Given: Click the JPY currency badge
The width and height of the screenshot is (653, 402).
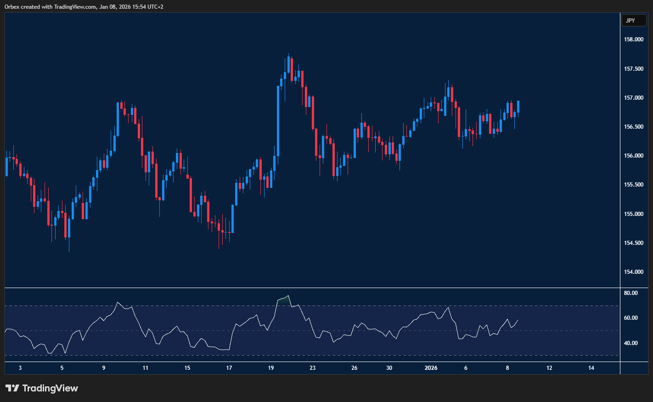Looking at the screenshot, I should [634, 20].
